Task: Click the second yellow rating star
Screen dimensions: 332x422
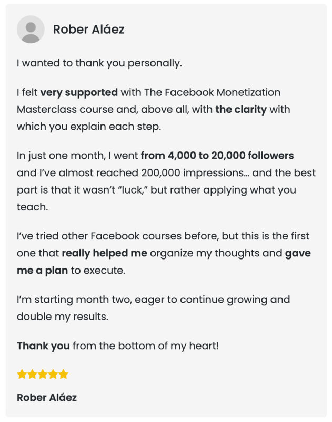Action: [x=32, y=374]
